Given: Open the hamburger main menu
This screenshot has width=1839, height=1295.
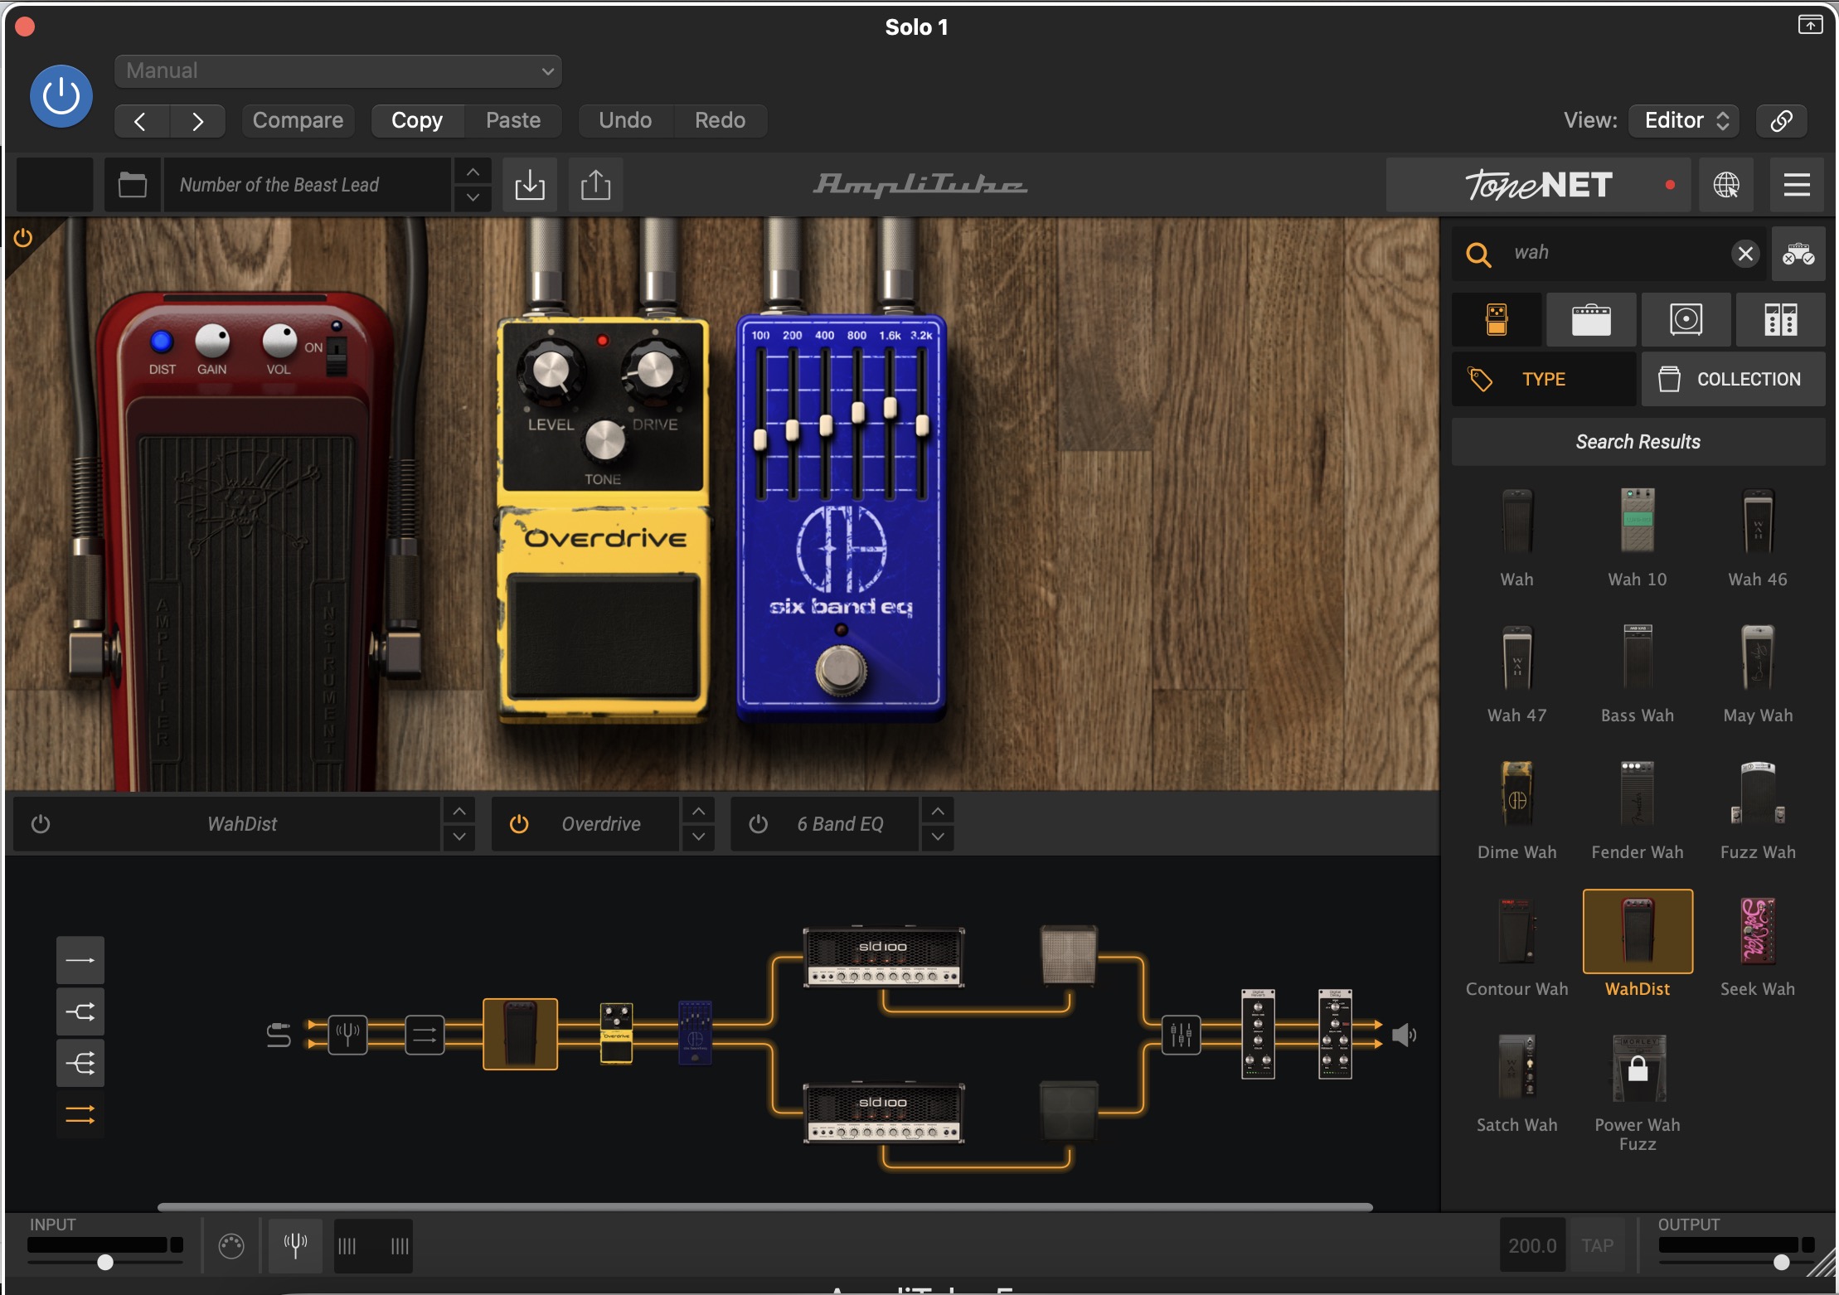Looking at the screenshot, I should point(1797,185).
